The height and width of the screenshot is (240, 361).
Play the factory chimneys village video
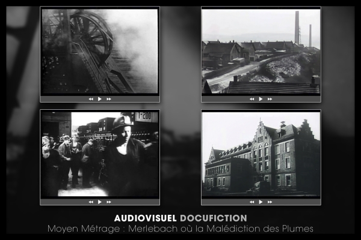pos(261,99)
